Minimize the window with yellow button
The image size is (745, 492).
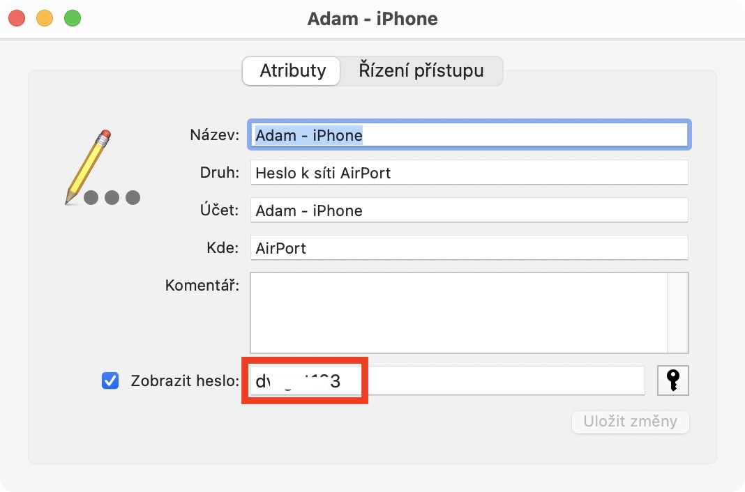[x=45, y=19]
